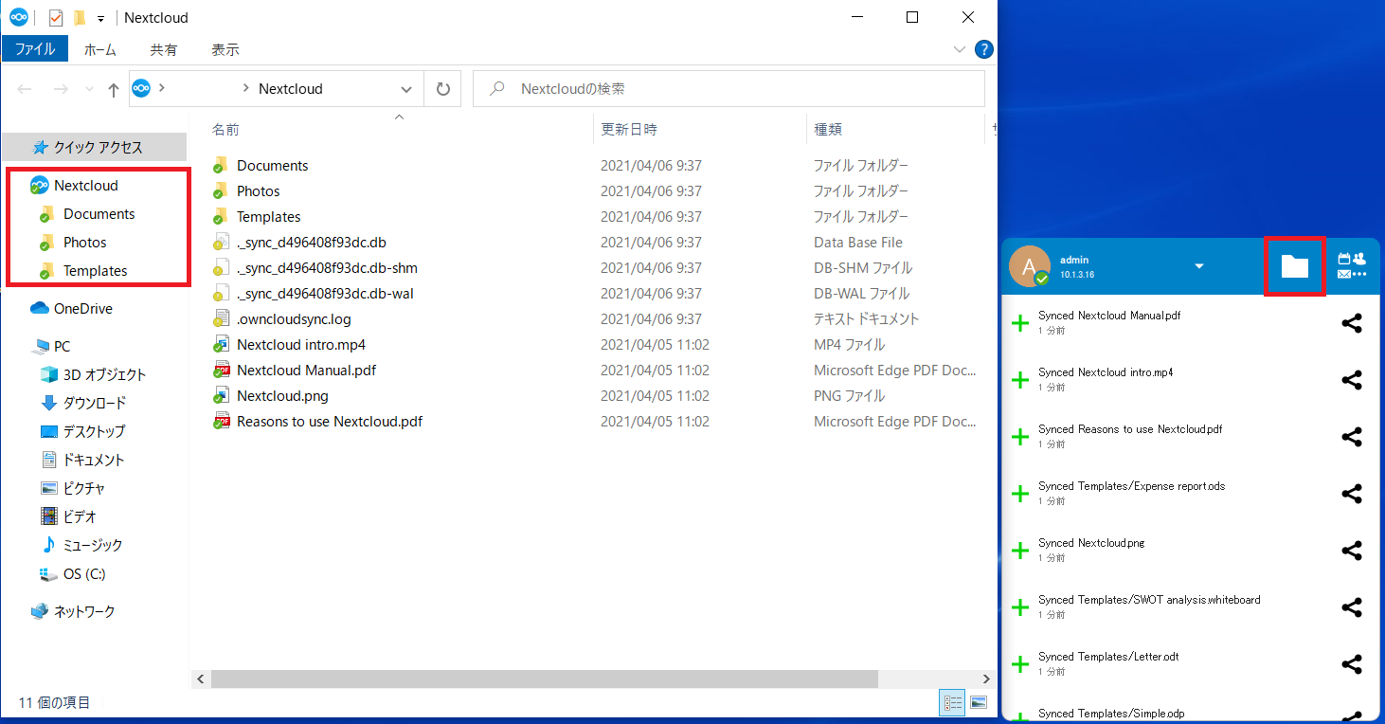This screenshot has height=724, width=1385.
Task: Click Nextcloud path segment in address bar
Action: pyautogui.click(x=291, y=89)
